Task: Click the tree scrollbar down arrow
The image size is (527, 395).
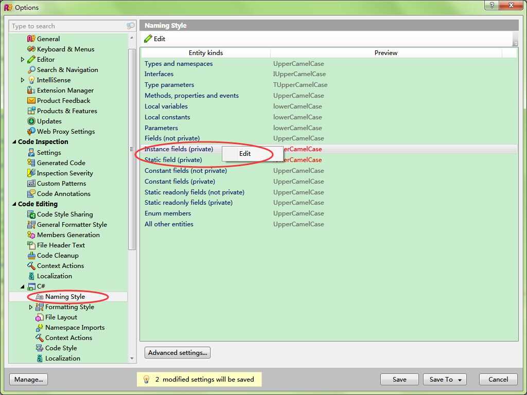Action: click(x=132, y=358)
